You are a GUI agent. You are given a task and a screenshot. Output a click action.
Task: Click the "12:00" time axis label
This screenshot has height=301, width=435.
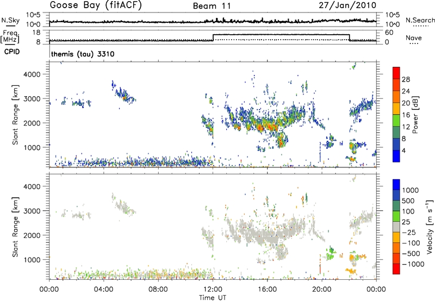213,290
